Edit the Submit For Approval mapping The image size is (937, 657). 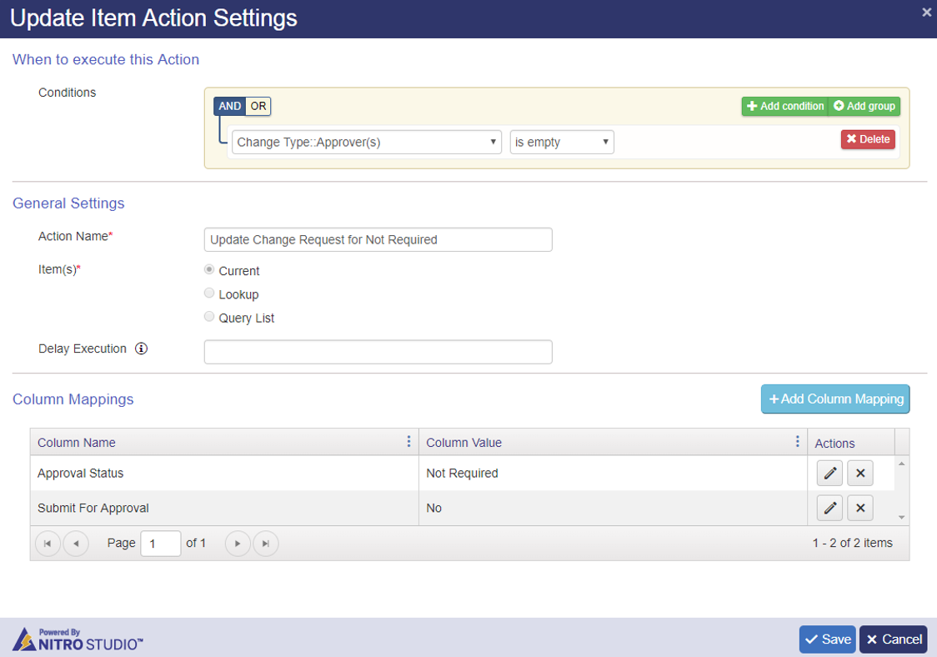[x=830, y=508]
